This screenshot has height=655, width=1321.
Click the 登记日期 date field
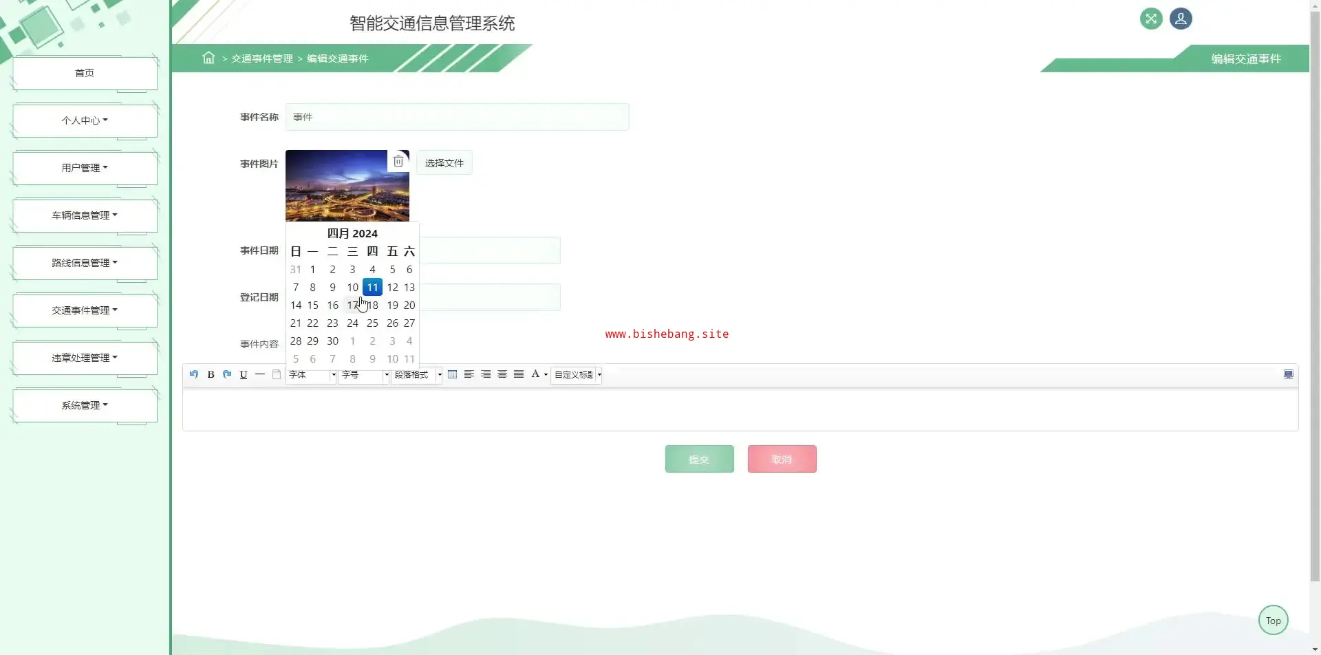[x=490, y=297]
